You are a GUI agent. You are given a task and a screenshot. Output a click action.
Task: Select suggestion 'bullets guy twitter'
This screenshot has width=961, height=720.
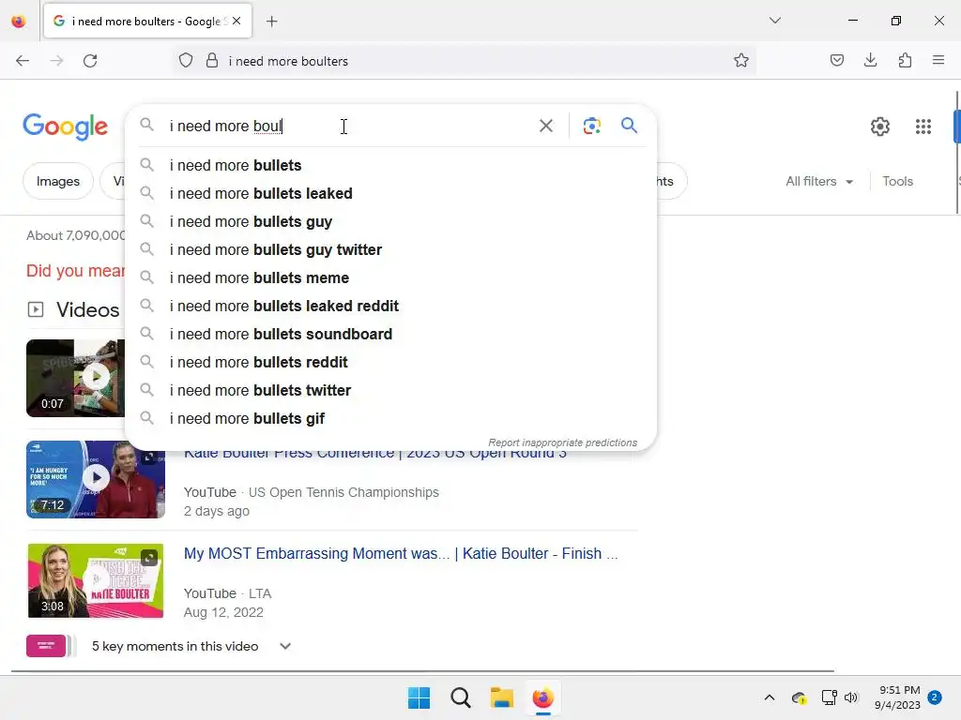click(390, 249)
